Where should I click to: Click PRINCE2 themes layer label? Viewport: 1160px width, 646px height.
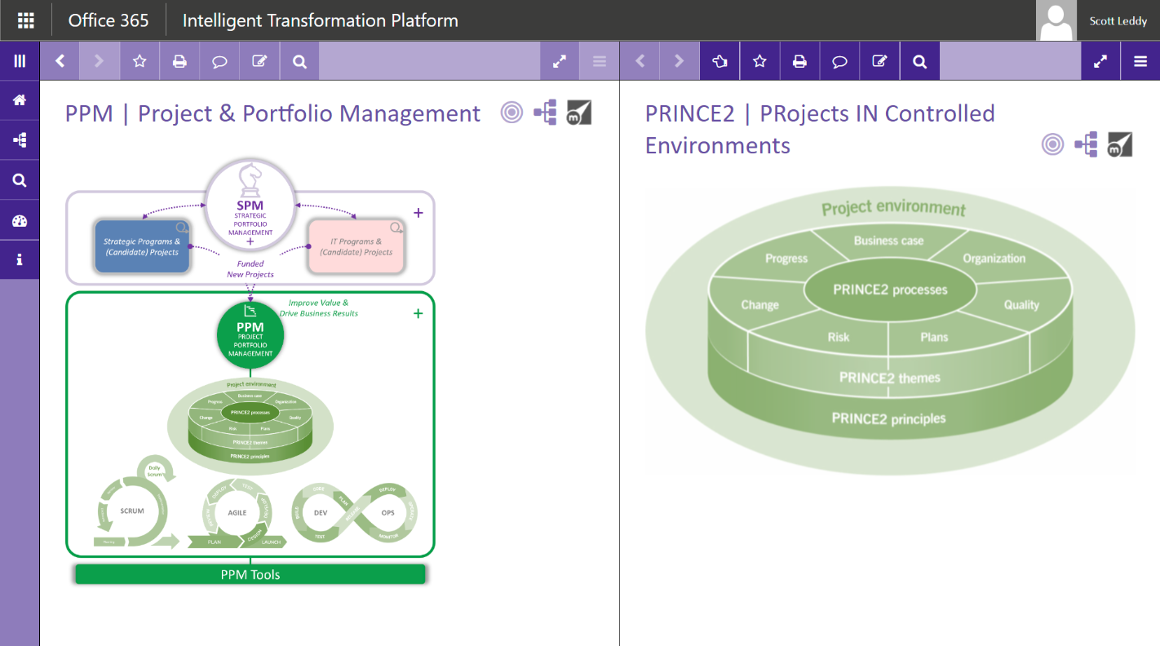890,378
